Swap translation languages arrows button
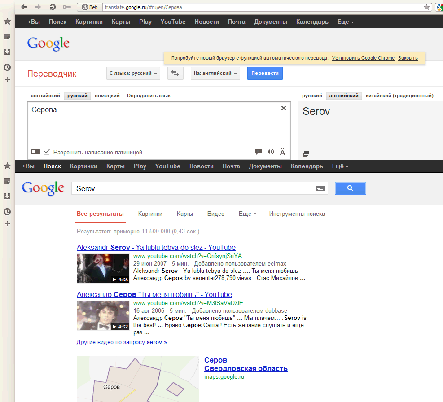This screenshot has height=402, width=443. (175, 73)
